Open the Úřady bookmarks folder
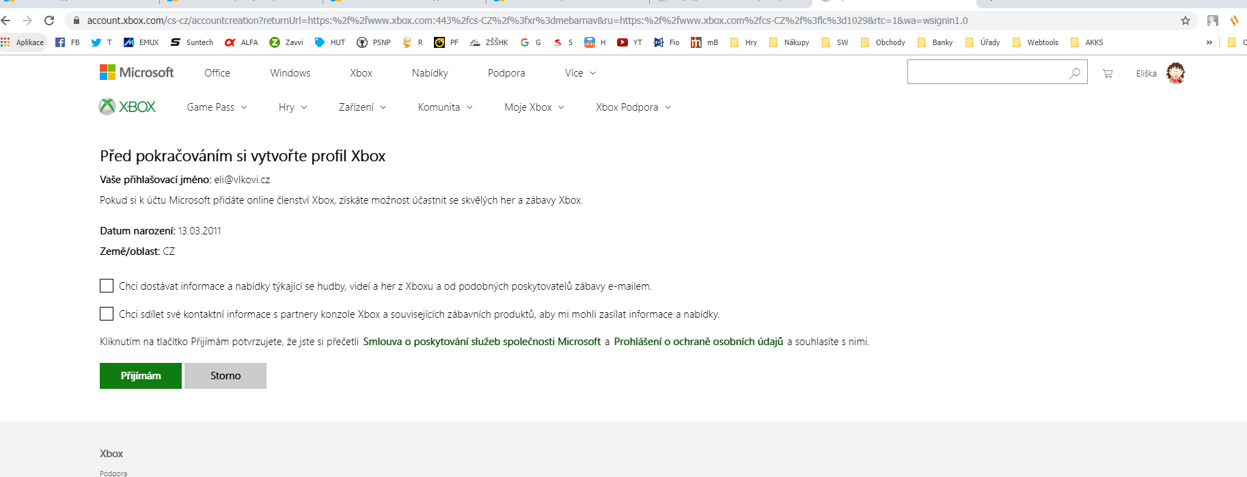 tap(983, 42)
